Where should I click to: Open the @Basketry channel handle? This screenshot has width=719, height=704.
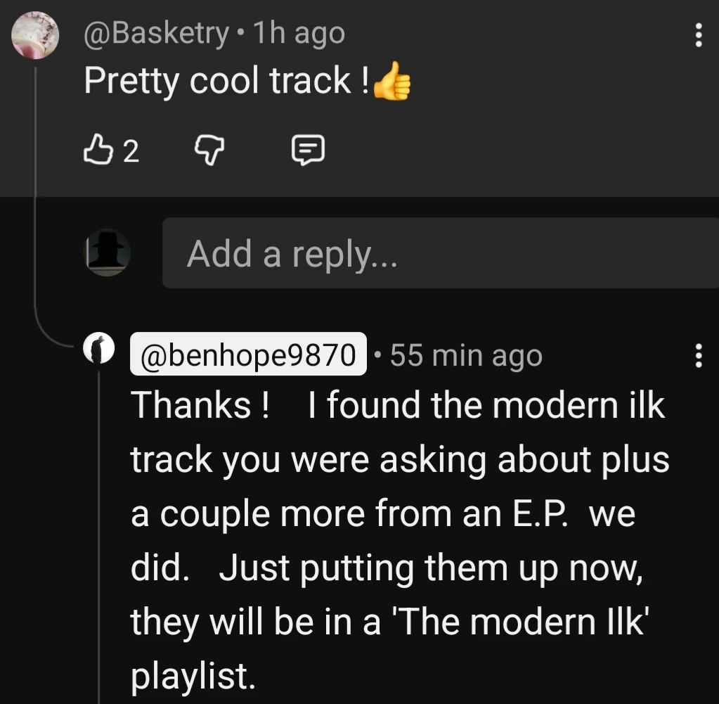click(x=156, y=33)
